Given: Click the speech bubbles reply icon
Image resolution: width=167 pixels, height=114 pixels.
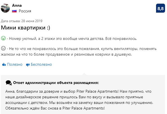Looking at the screenshot, I should click(9, 83).
